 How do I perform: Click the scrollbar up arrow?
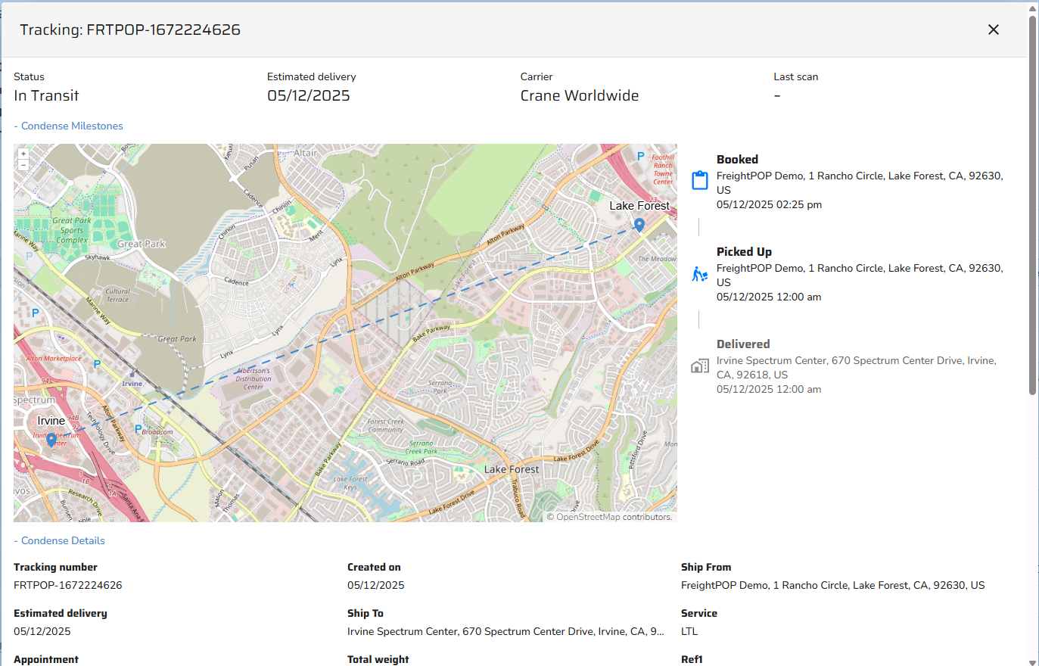[x=1032, y=9]
